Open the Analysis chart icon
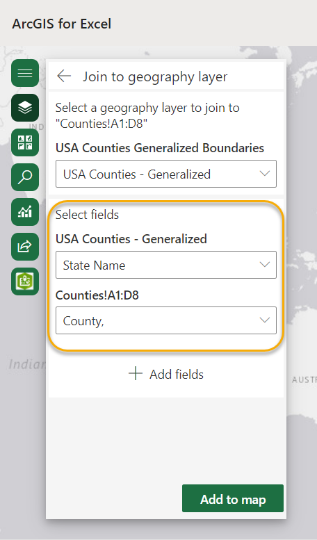This screenshot has height=540, width=317. [25, 212]
